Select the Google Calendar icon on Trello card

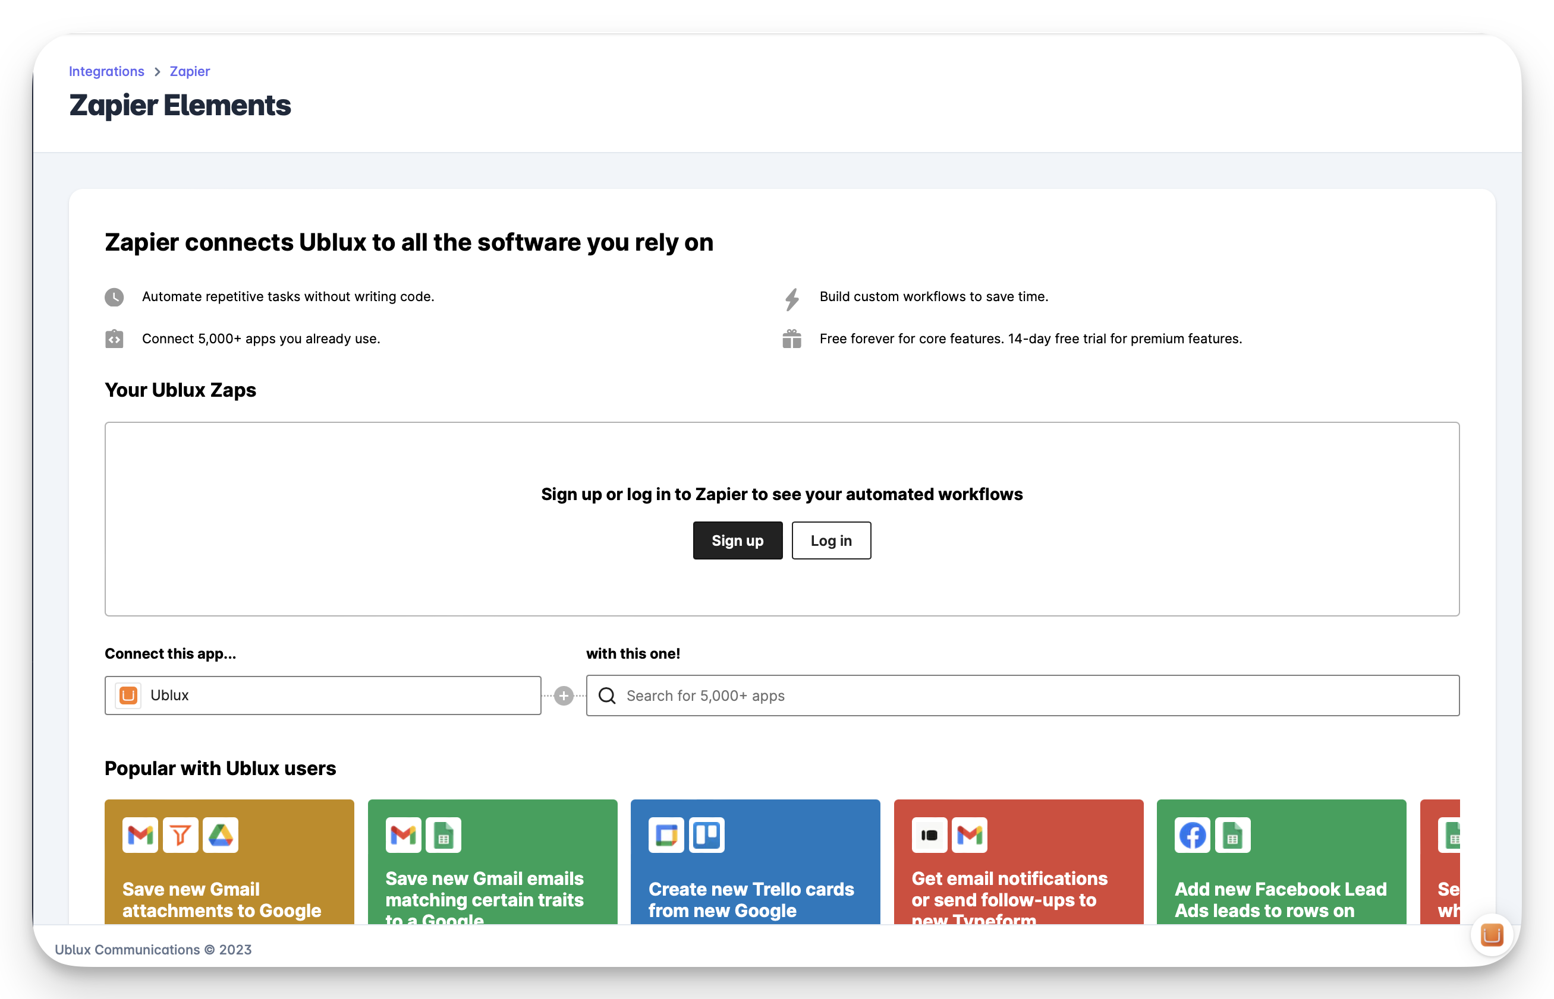[x=665, y=835]
